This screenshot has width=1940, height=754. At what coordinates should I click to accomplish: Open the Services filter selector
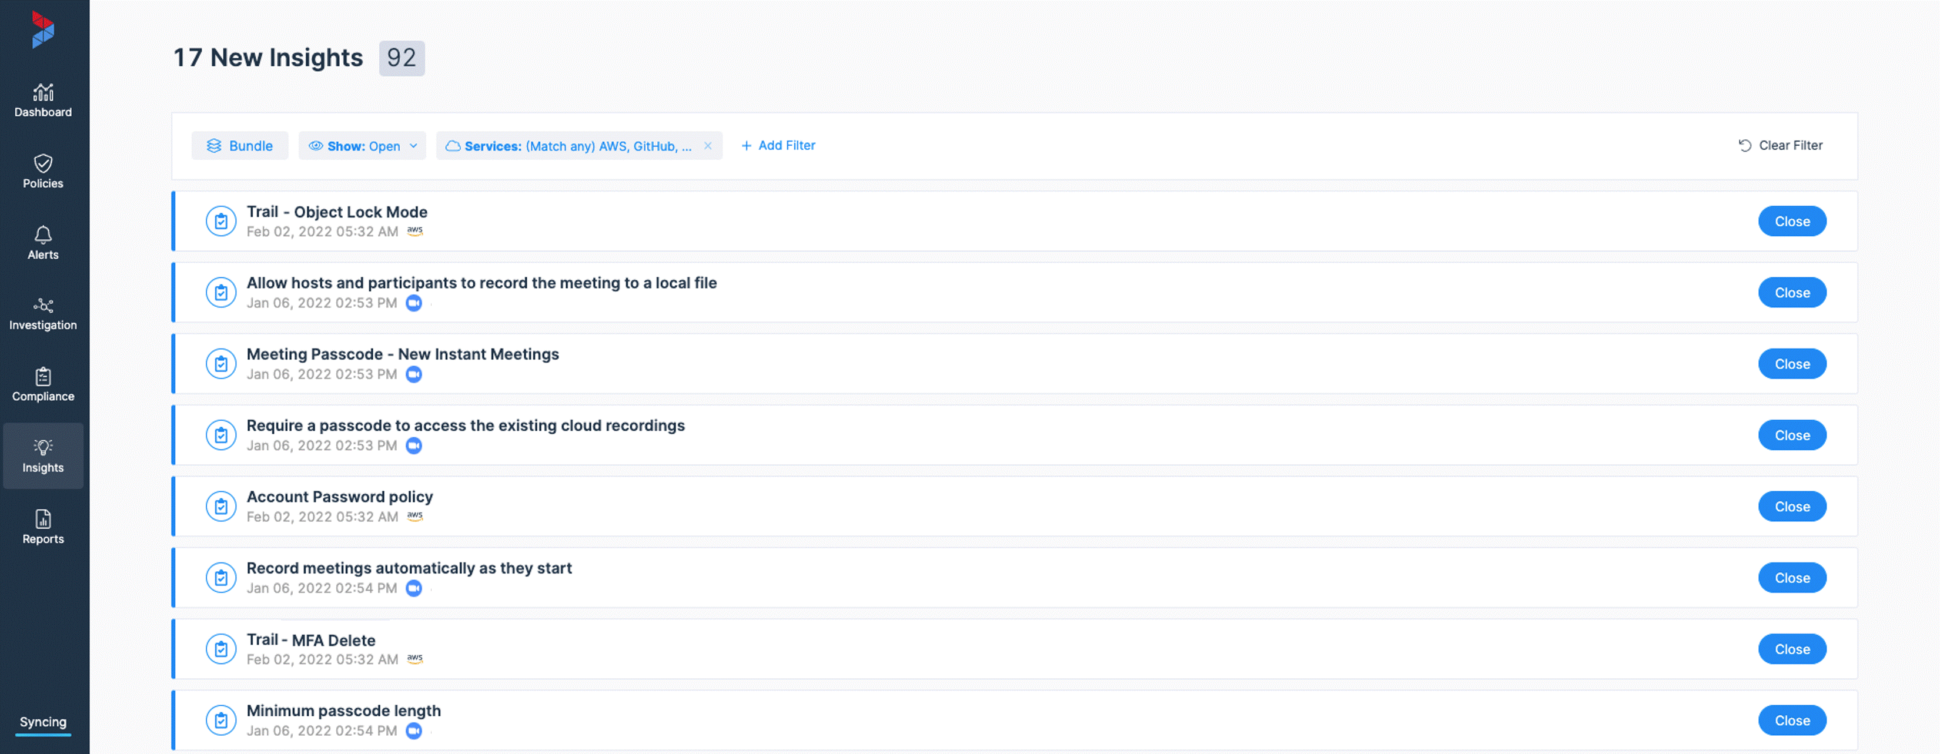[x=569, y=146]
